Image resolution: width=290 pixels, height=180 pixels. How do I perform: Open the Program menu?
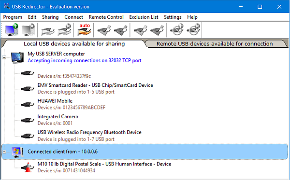pyautogui.click(x=13, y=17)
